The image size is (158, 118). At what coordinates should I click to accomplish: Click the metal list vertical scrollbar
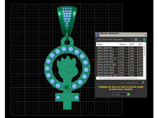click(145, 51)
